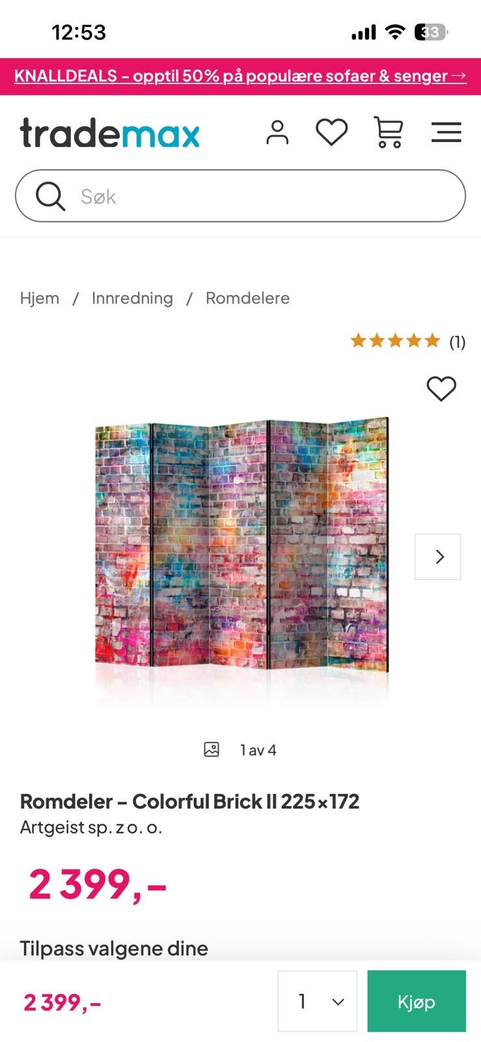Open the user account icon
The height and width of the screenshot is (1042, 481).
[x=277, y=132]
